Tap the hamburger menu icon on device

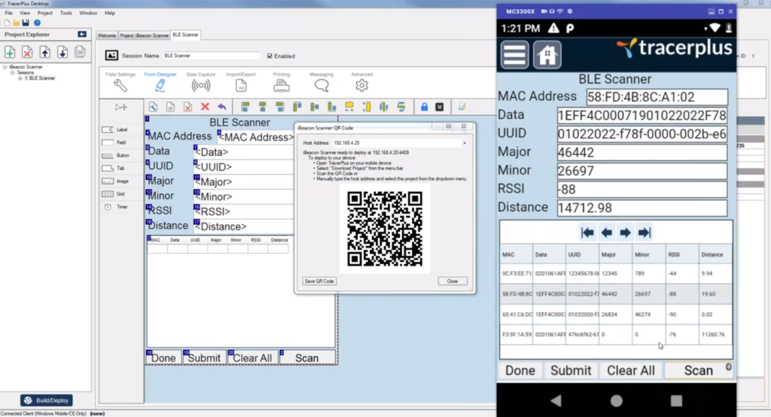(x=514, y=54)
